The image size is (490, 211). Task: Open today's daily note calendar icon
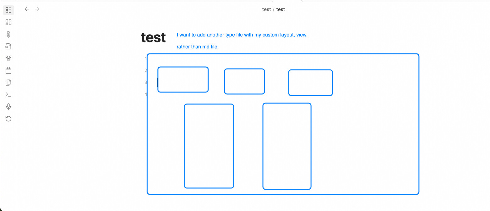click(x=8, y=70)
